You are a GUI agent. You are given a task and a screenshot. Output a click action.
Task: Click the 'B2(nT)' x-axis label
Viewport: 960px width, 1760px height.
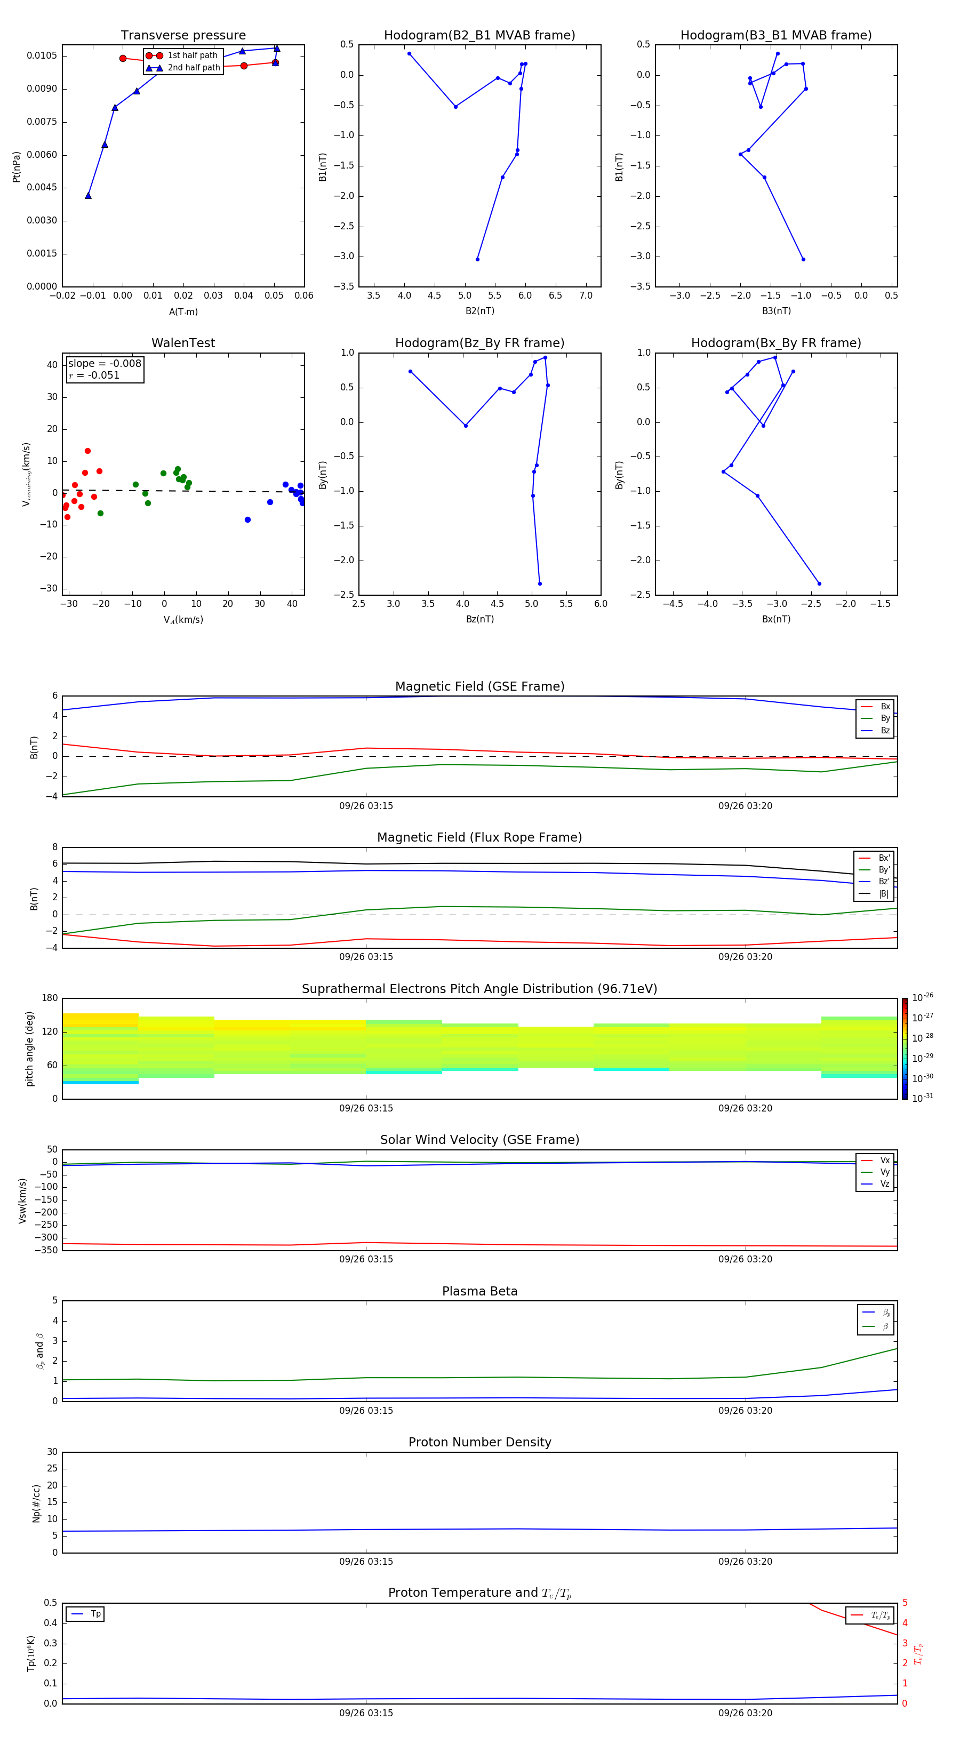coord(479,311)
